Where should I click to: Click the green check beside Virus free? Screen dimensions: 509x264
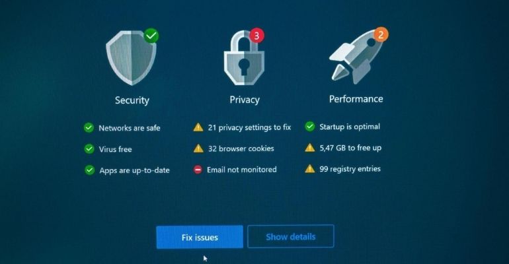coord(89,148)
